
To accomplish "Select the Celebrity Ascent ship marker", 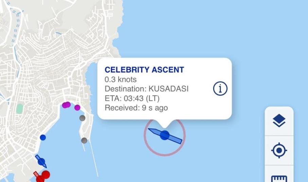I will (165, 135).
